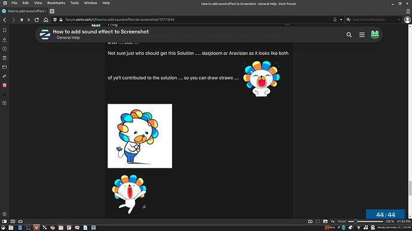The height and width of the screenshot is (231, 412).
Task: Open the History side panel
Action: 4,49
